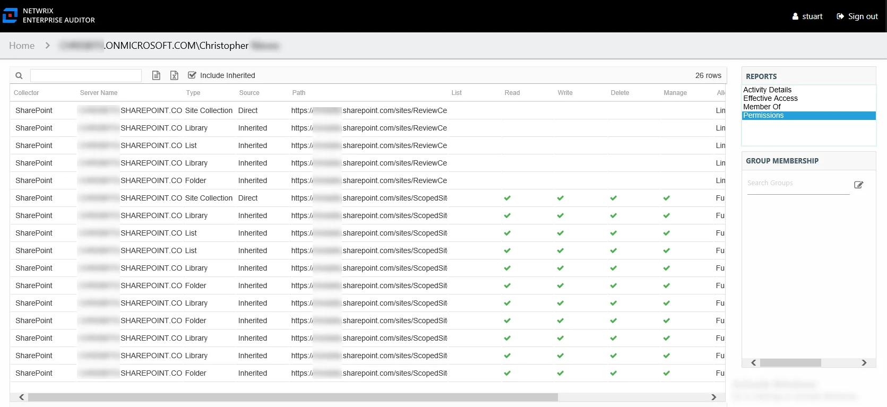Click Group Membership scroll left arrow
The image size is (887, 407).
click(x=753, y=363)
